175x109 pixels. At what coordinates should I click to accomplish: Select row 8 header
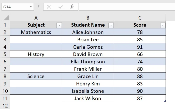[x=5, y=76]
